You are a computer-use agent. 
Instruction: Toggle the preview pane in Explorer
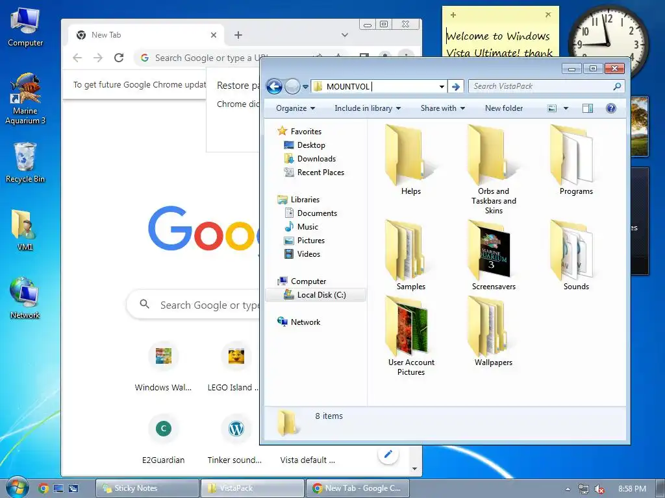pyautogui.click(x=587, y=108)
